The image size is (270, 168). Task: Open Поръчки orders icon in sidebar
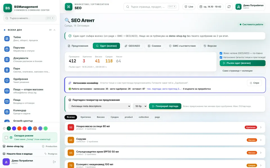pyautogui.click(x=7, y=49)
